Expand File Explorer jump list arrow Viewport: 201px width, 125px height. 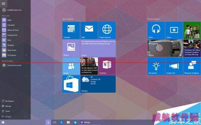click(26, 55)
